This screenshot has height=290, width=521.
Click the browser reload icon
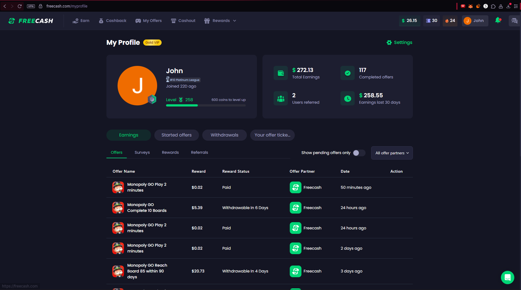point(20,6)
